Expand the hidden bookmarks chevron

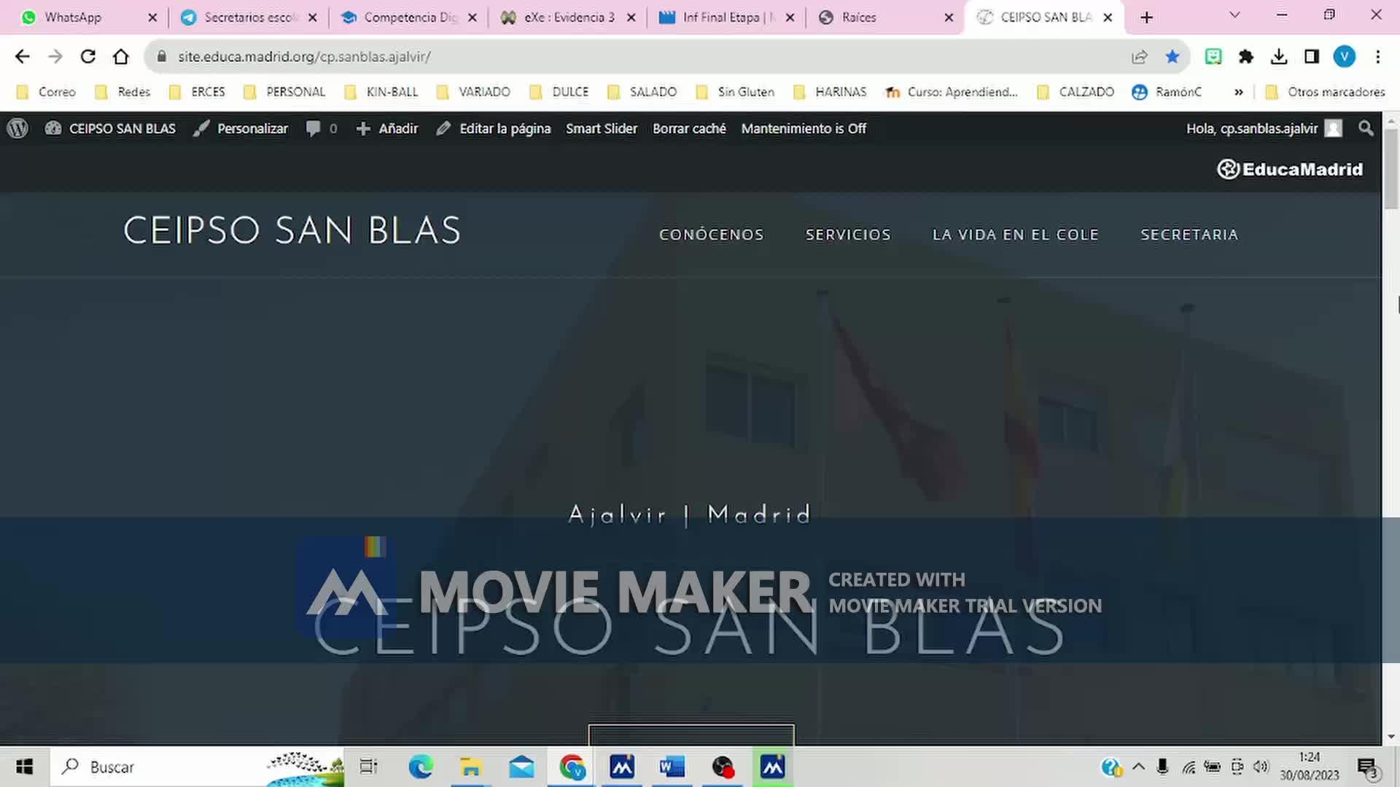[1238, 92]
